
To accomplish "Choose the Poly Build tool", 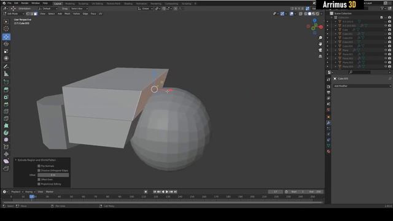I will point(6,125).
